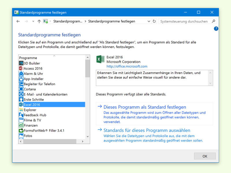Viewport: 231px width, 173px height.
Task: Click the 3D Builder program icon
Action: [x=21, y=63]
